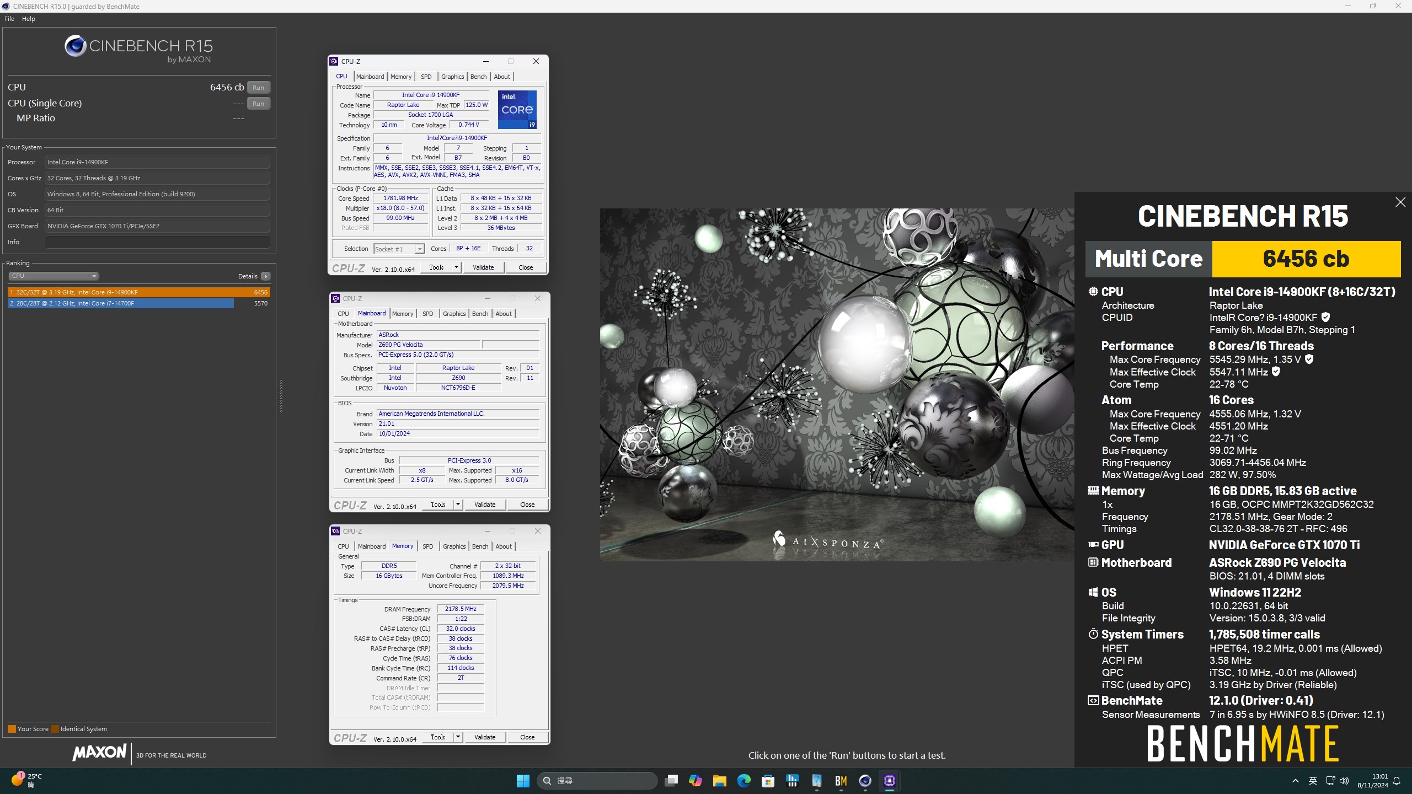Open the notification bell in tray
The width and height of the screenshot is (1412, 794).
pos(1397,781)
